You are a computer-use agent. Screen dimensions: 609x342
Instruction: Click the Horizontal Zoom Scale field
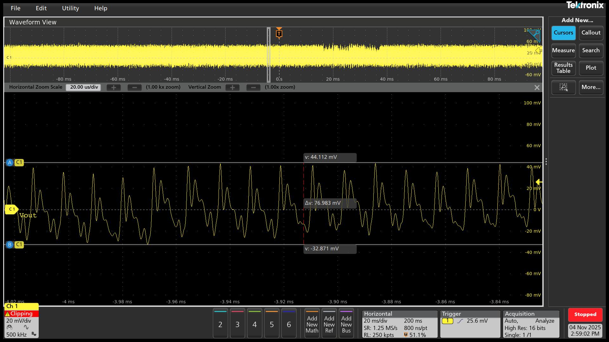tap(84, 87)
